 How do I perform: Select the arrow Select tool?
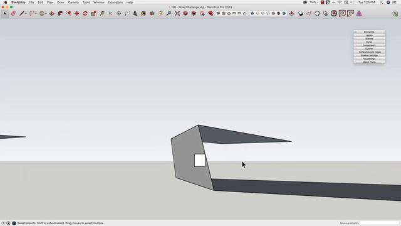pyautogui.click(x=4, y=13)
